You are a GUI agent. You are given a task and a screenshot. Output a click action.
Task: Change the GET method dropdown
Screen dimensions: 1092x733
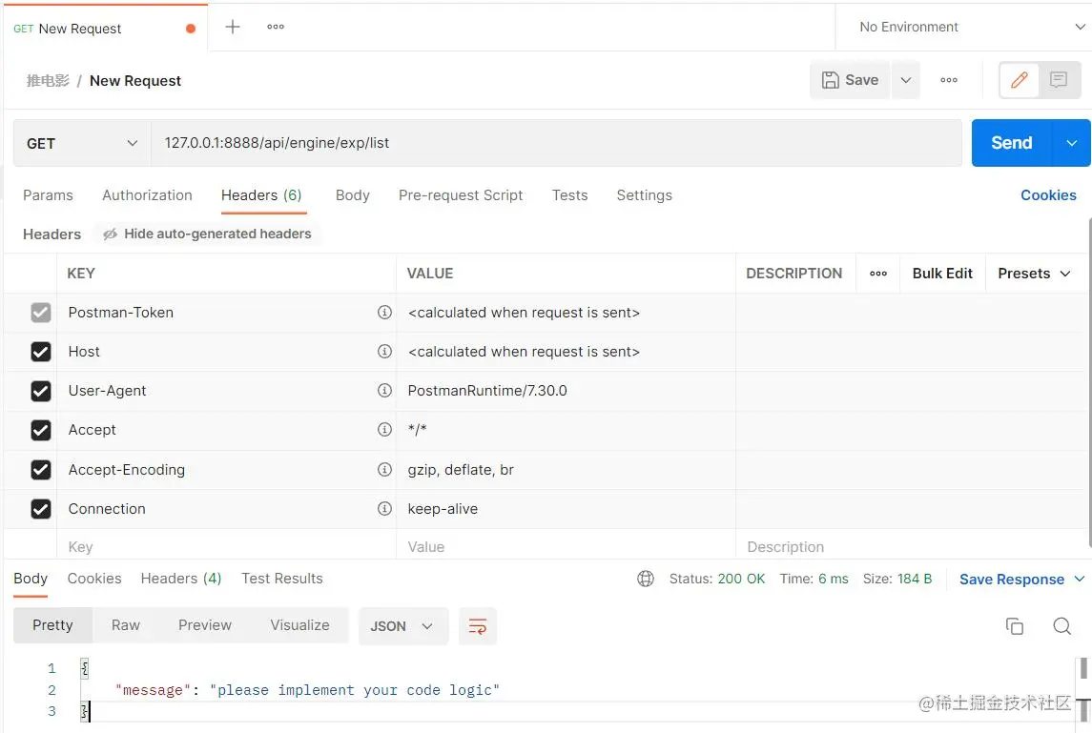82,143
